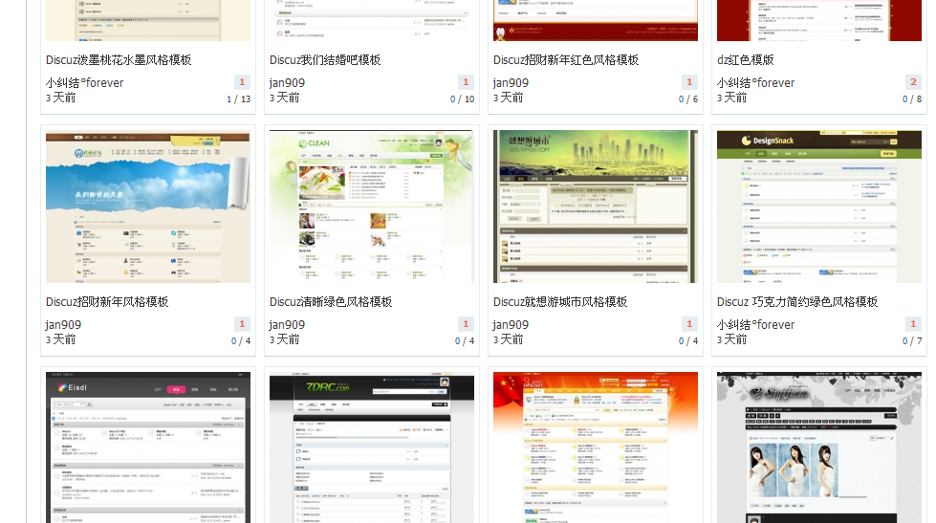Open author jan909 under 招财新年红色 template

coord(511,83)
